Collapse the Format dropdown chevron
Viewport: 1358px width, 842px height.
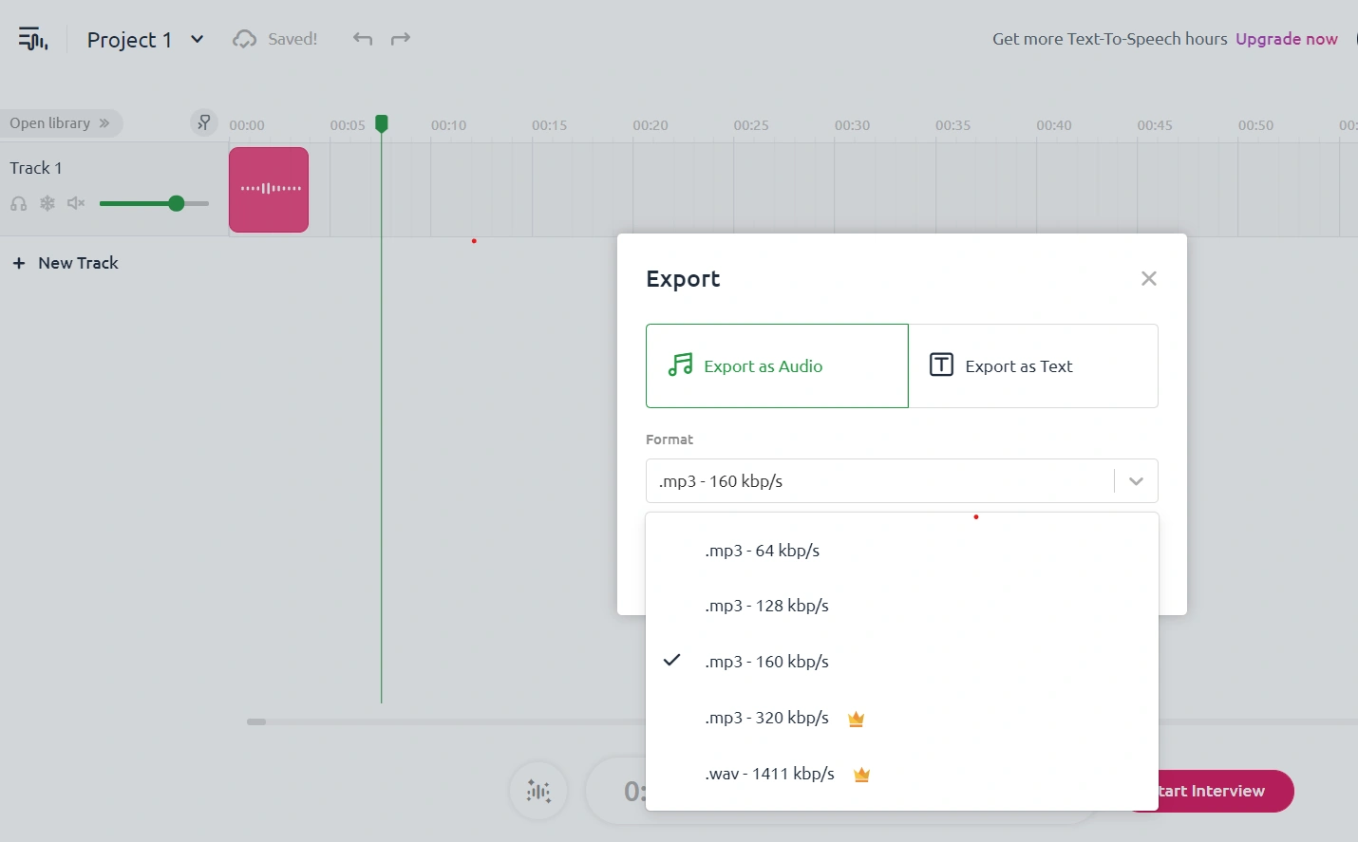[x=1136, y=481]
